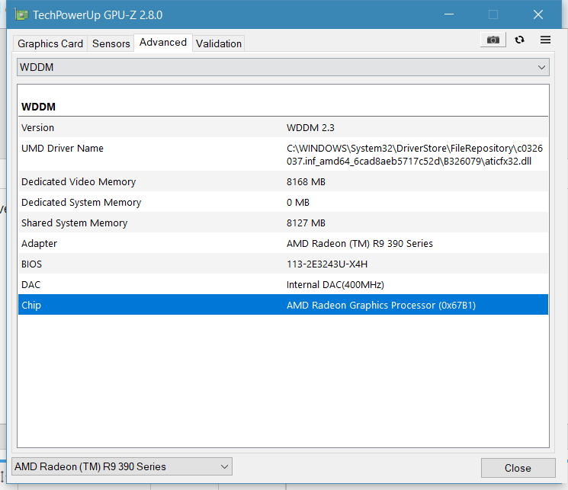Select the Advanced tab
This screenshot has width=568, height=490.
163,43
